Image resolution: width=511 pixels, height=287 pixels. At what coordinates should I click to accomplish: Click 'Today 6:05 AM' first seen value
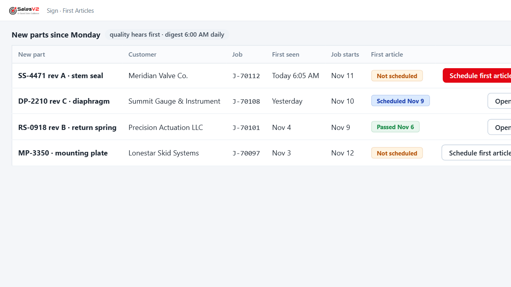(295, 75)
